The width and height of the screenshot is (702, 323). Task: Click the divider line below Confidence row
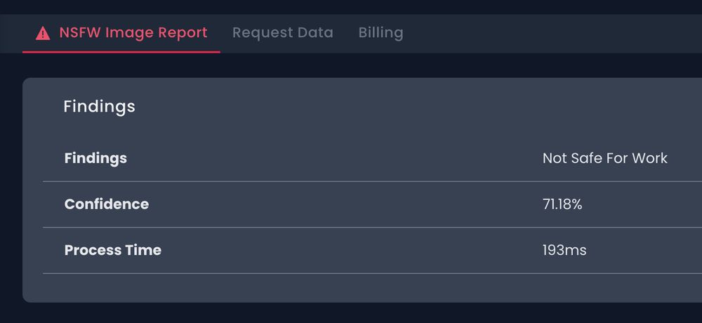click(373, 227)
